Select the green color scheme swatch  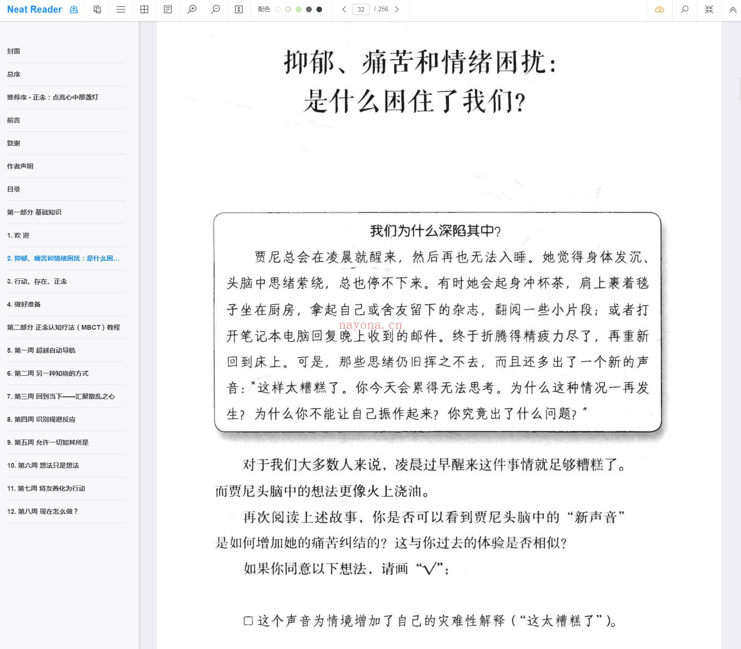coord(299,9)
